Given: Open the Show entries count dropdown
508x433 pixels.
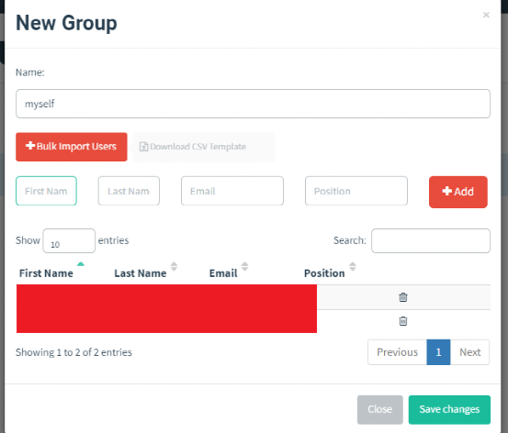Looking at the screenshot, I should (x=69, y=240).
